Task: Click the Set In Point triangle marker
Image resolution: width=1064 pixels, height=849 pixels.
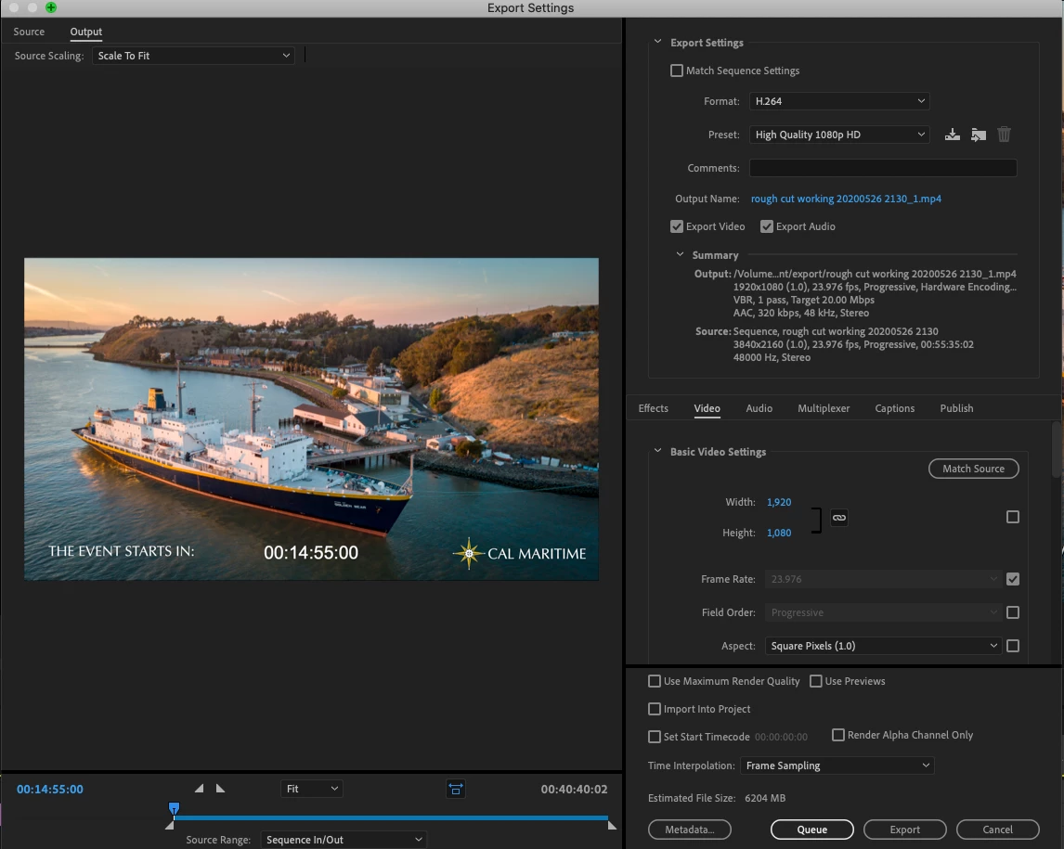Action: click(x=199, y=789)
